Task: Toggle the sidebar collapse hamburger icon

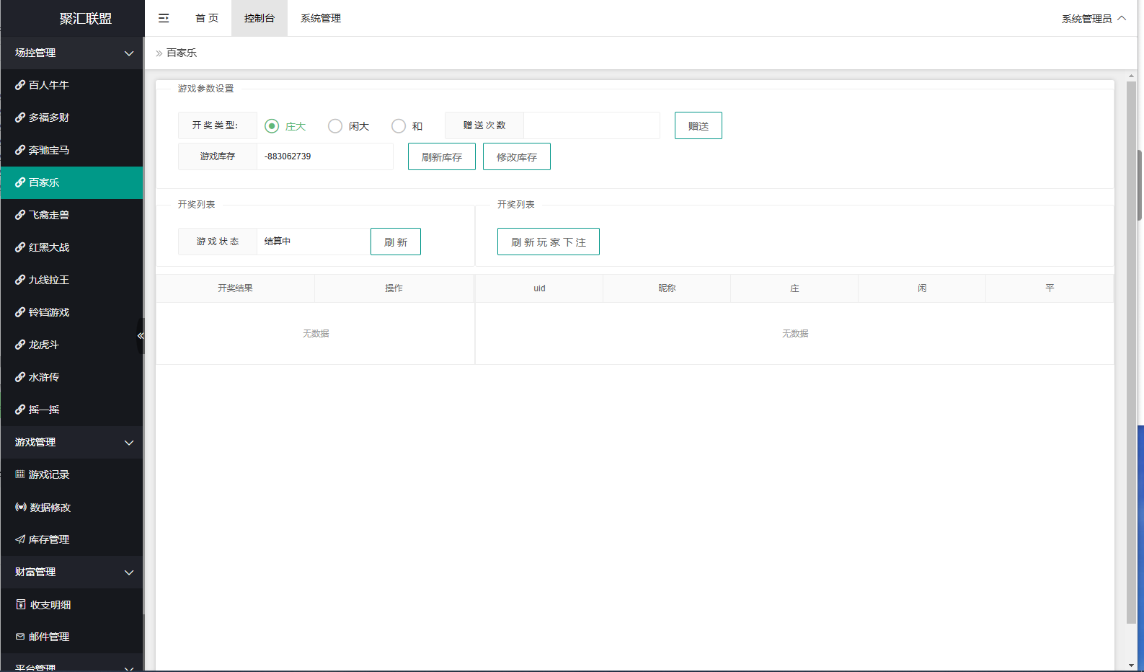Action: click(x=164, y=18)
